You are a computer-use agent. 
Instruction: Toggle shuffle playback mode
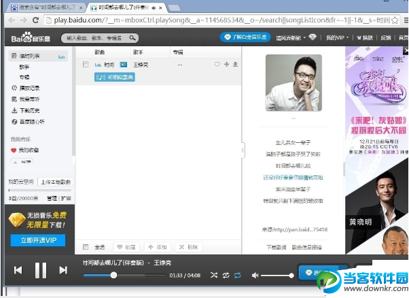pyautogui.click(x=214, y=275)
